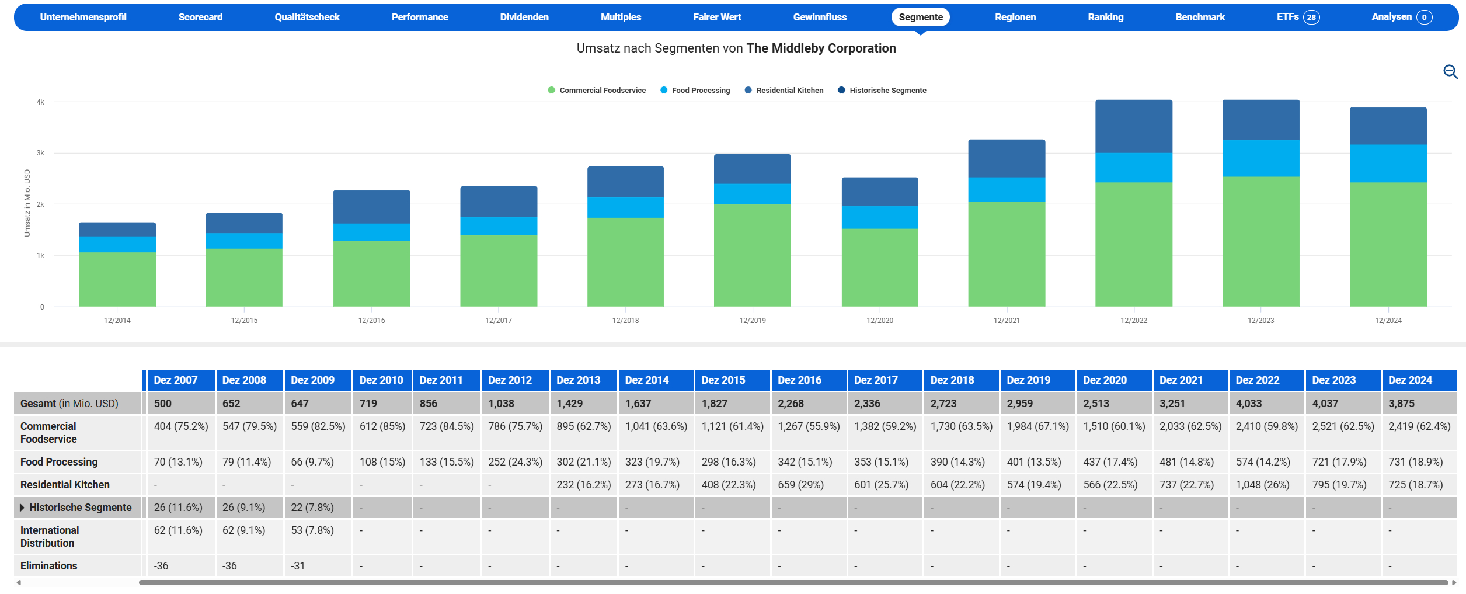This screenshot has height=594, width=1466.
Task: Select the Regionen tab
Action: click(1015, 17)
